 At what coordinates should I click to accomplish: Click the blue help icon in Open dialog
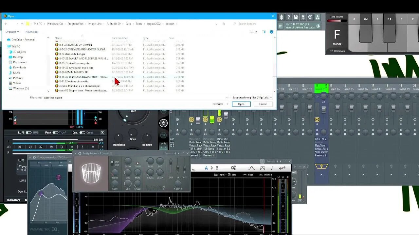(271, 32)
